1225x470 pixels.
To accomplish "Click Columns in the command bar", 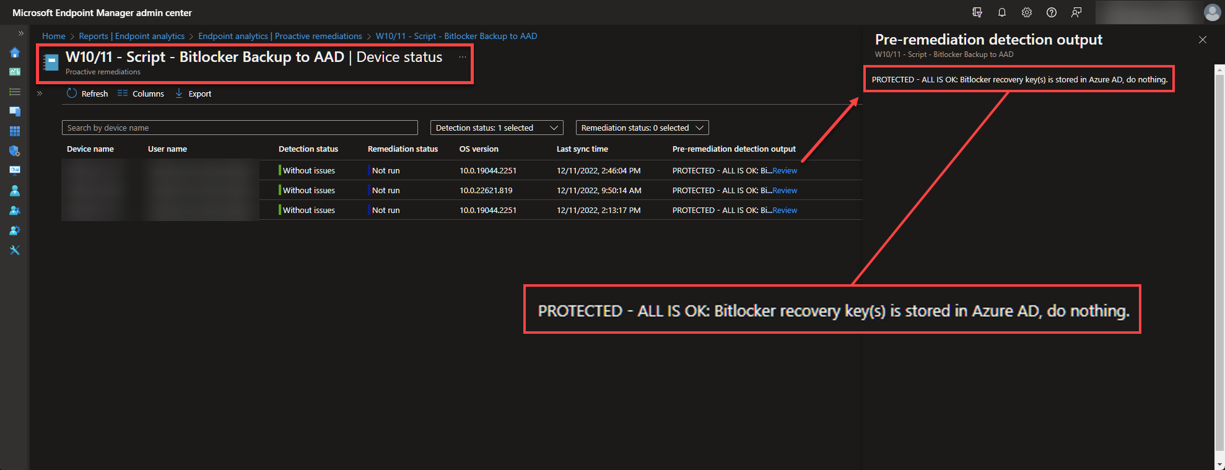I will click(141, 94).
